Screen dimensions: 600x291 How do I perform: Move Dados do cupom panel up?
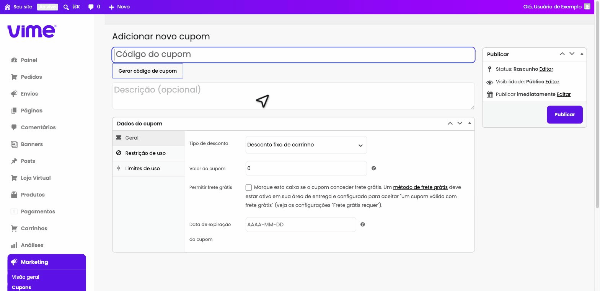tap(450, 123)
